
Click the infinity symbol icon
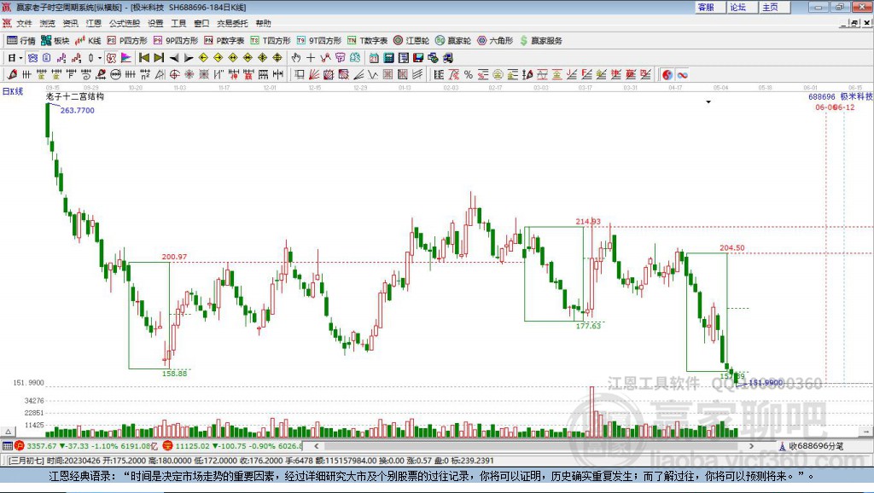(683, 74)
